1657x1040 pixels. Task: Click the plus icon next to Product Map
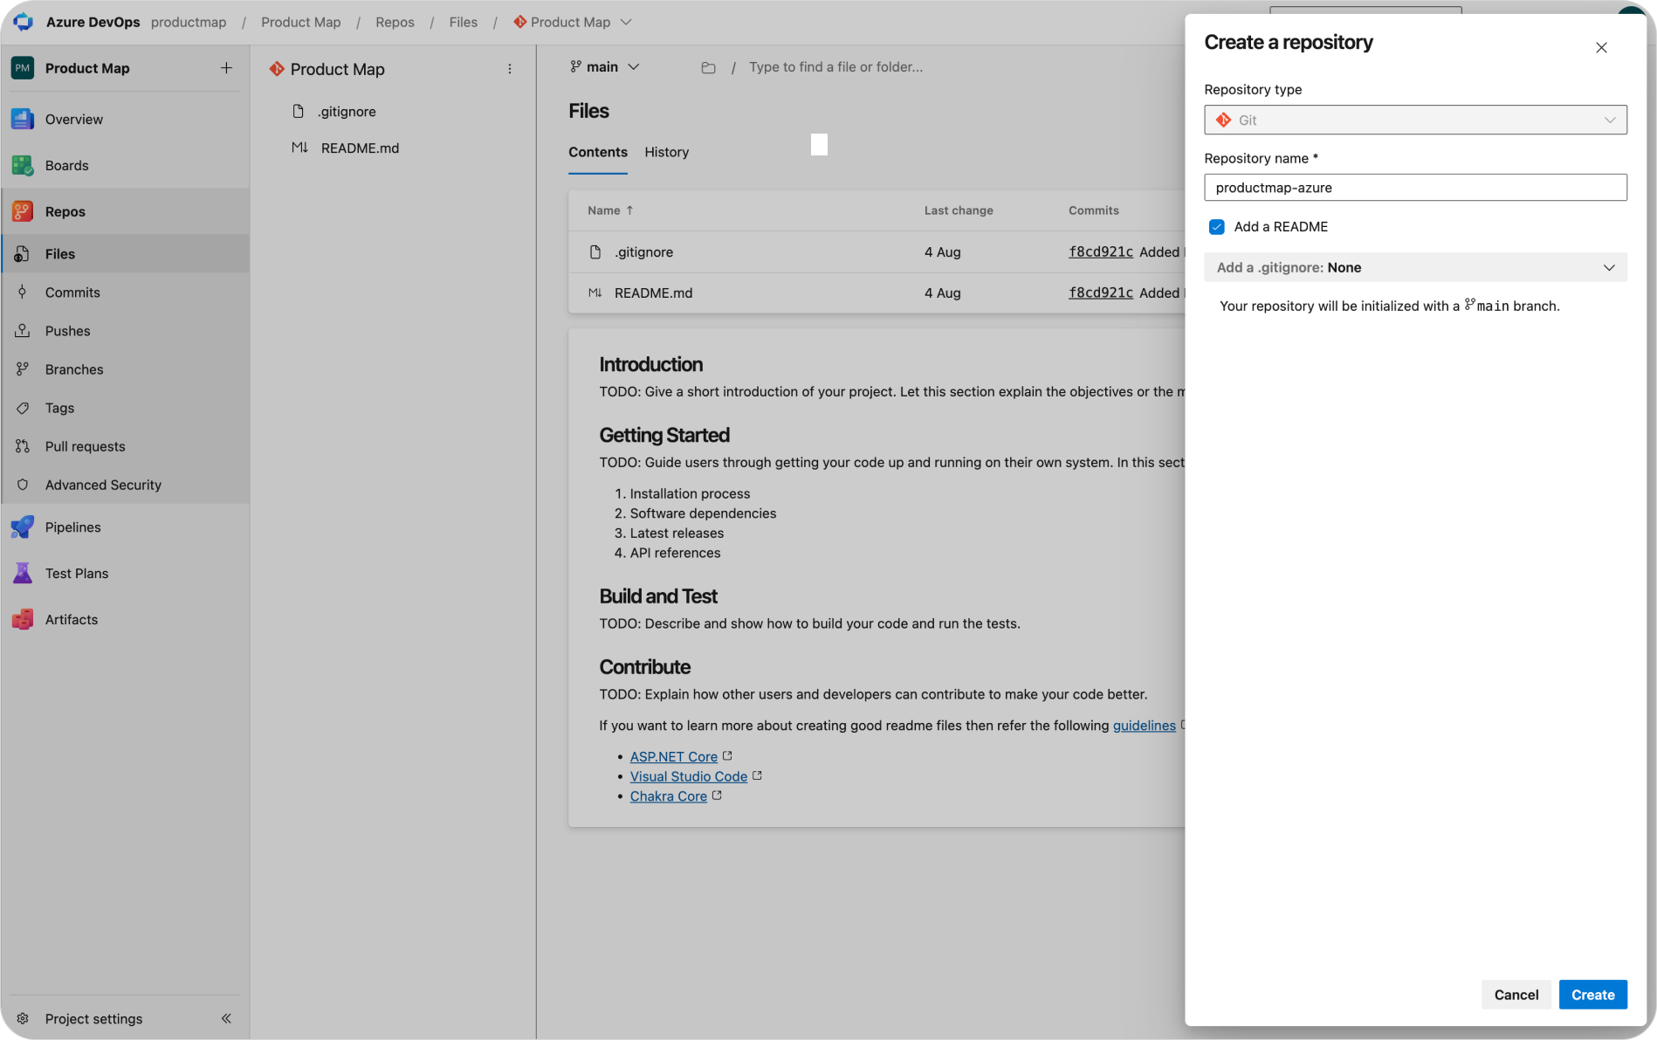coord(226,68)
